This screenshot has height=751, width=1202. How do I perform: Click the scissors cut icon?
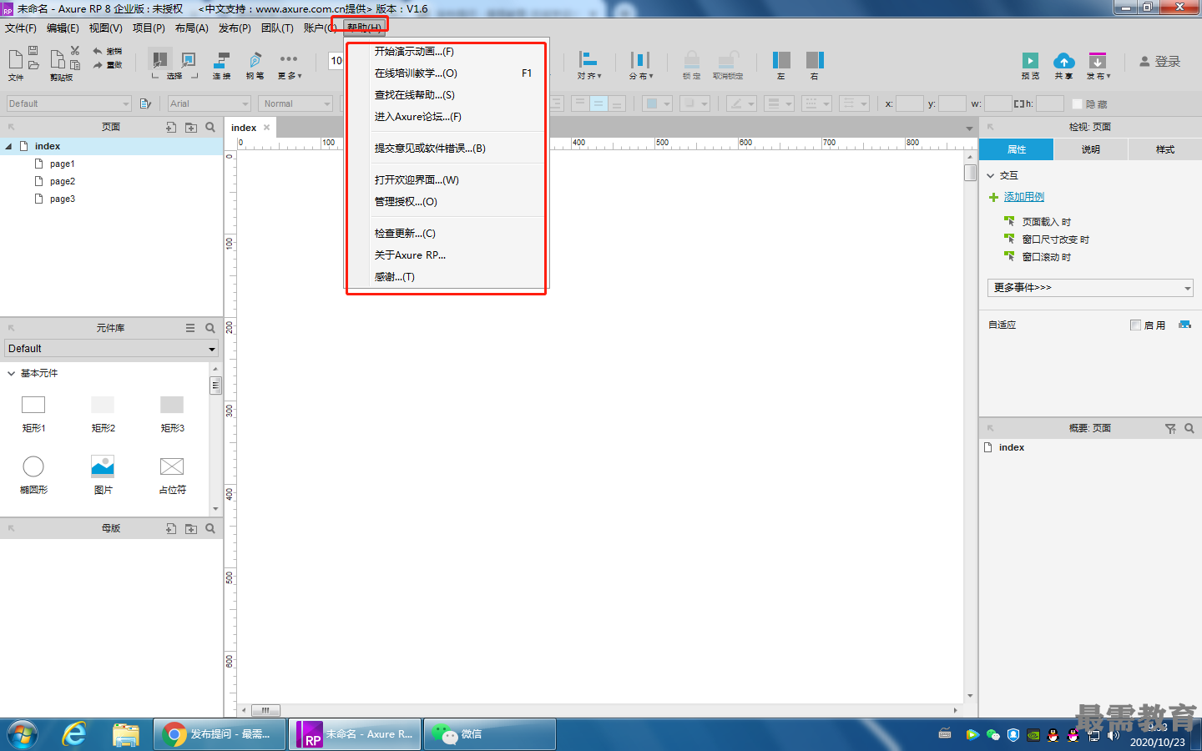coord(75,51)
